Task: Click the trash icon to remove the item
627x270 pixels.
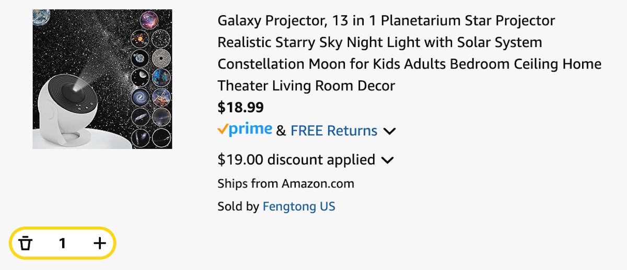Action: pos(25,243)
